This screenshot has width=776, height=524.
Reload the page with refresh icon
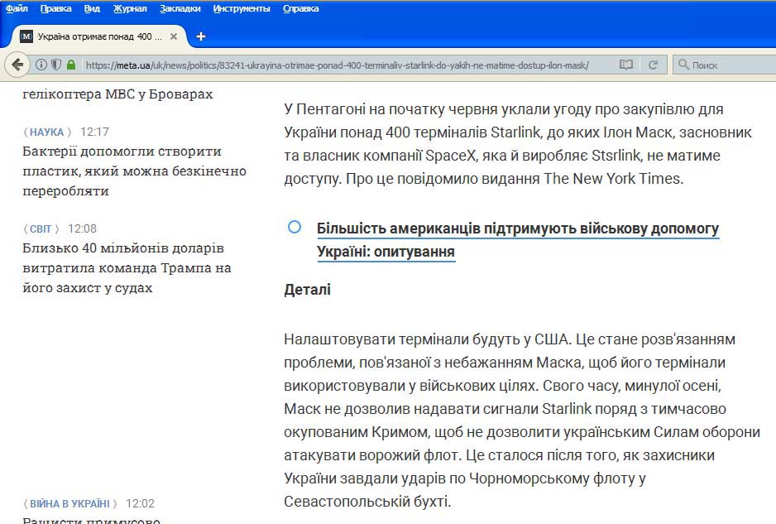pos(653,65)
